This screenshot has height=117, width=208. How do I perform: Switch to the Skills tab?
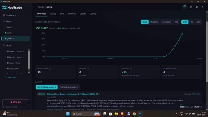62,14
